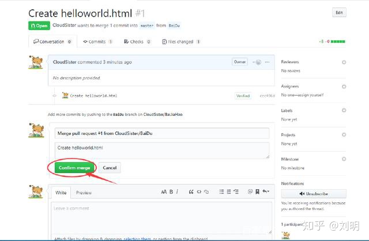Viewport: 369px width, 241px height.
Task: Open the comment options ellipsis menu
Action: tap(267, 62)
